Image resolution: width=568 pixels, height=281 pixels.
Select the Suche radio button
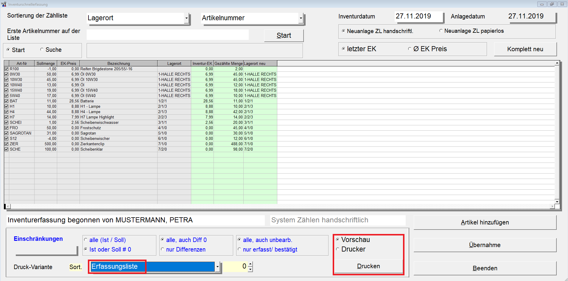(x=42, y=49)
